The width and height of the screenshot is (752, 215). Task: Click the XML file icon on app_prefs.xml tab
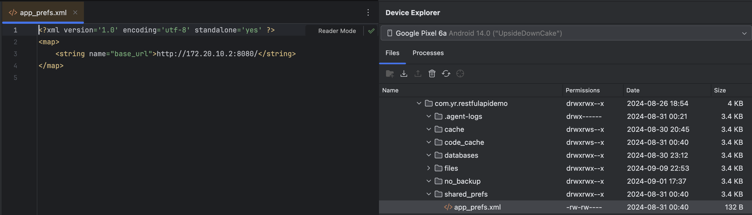click(13, 12)
